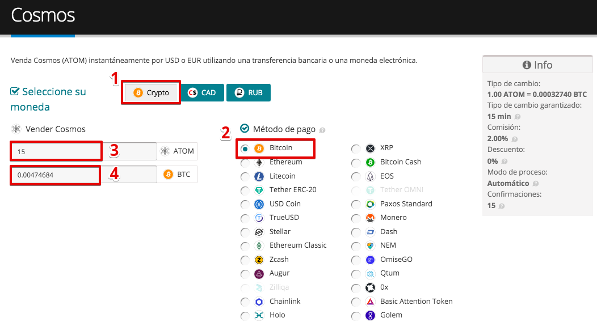Screen dimensions: 597x322
Task: Select the Tether ERC-20 radio button
Action: tap(245, 190)
